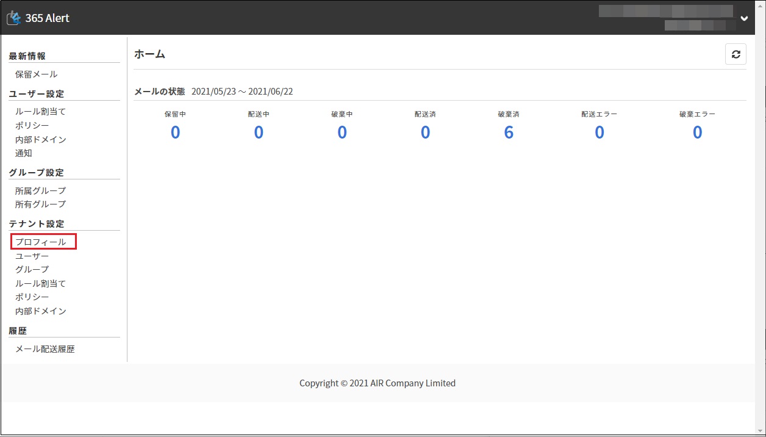
Task: Open the highlighted プロフィール link
Action: [40, 242]
